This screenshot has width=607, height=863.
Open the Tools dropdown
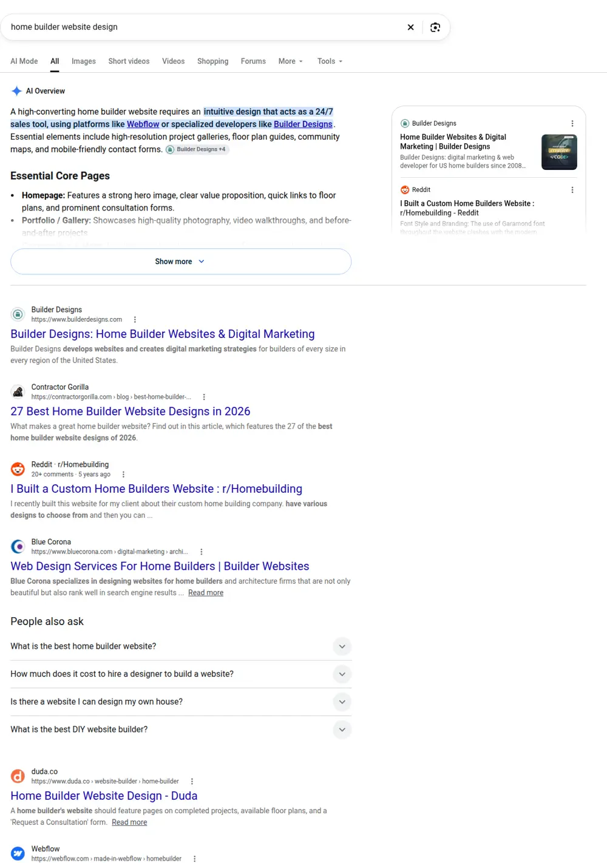click(330, 61)
